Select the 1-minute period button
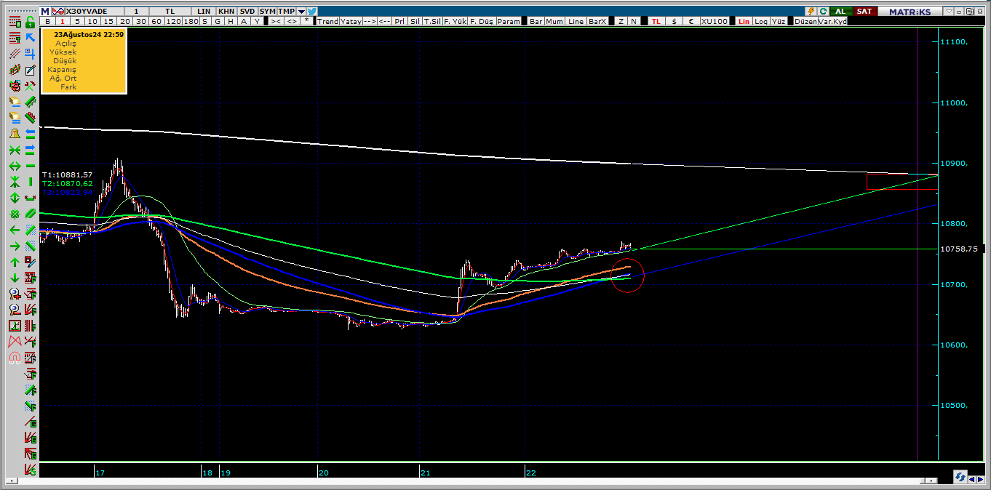The width and height of the screenshot is (991, 490). 63,21
